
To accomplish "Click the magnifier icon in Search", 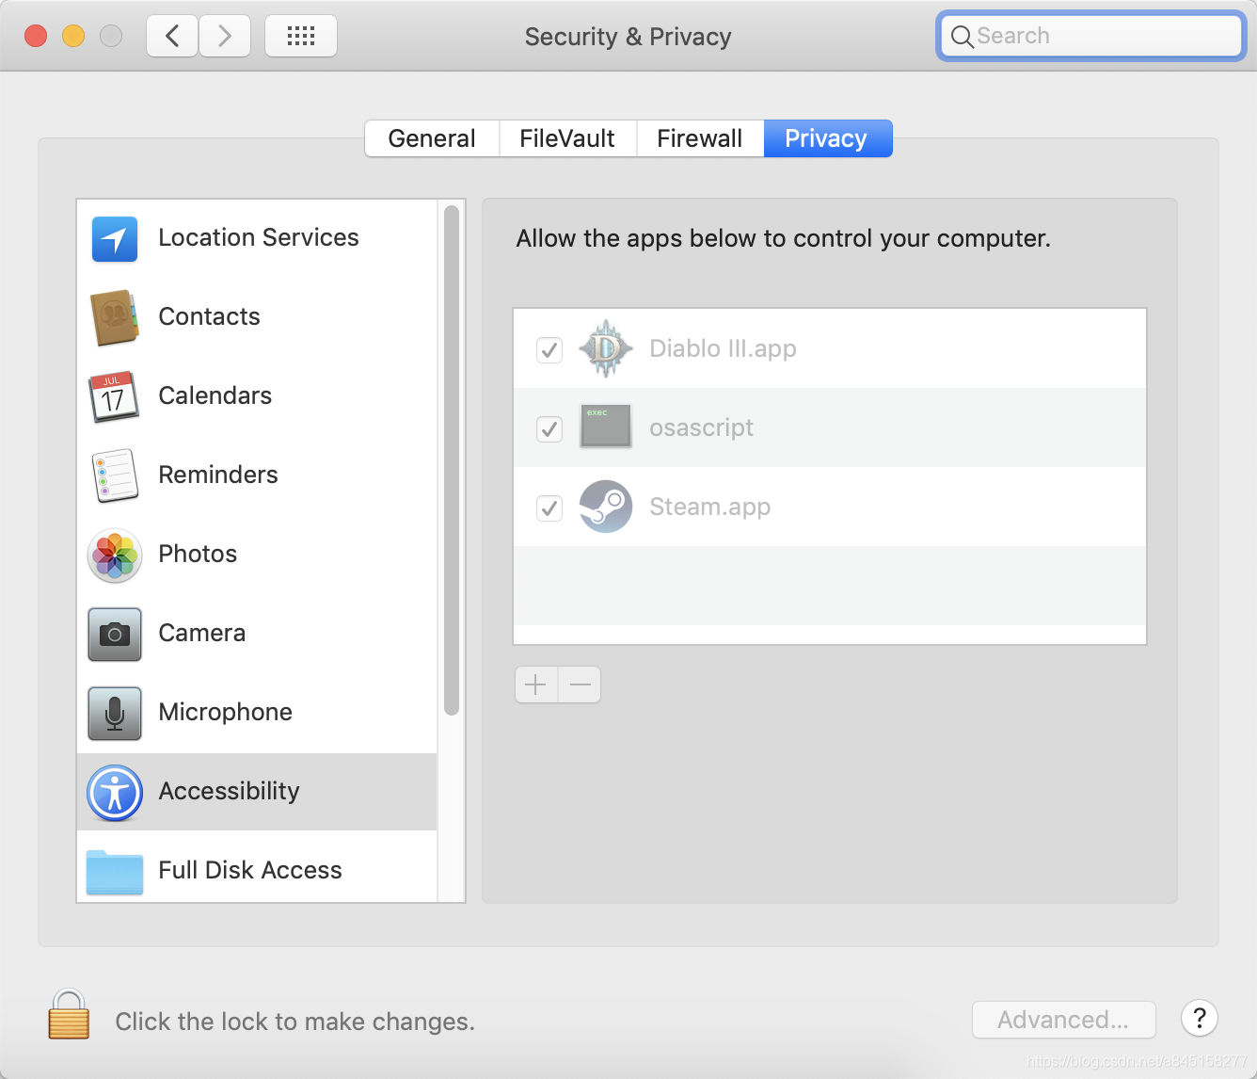I will pos(962,37).
